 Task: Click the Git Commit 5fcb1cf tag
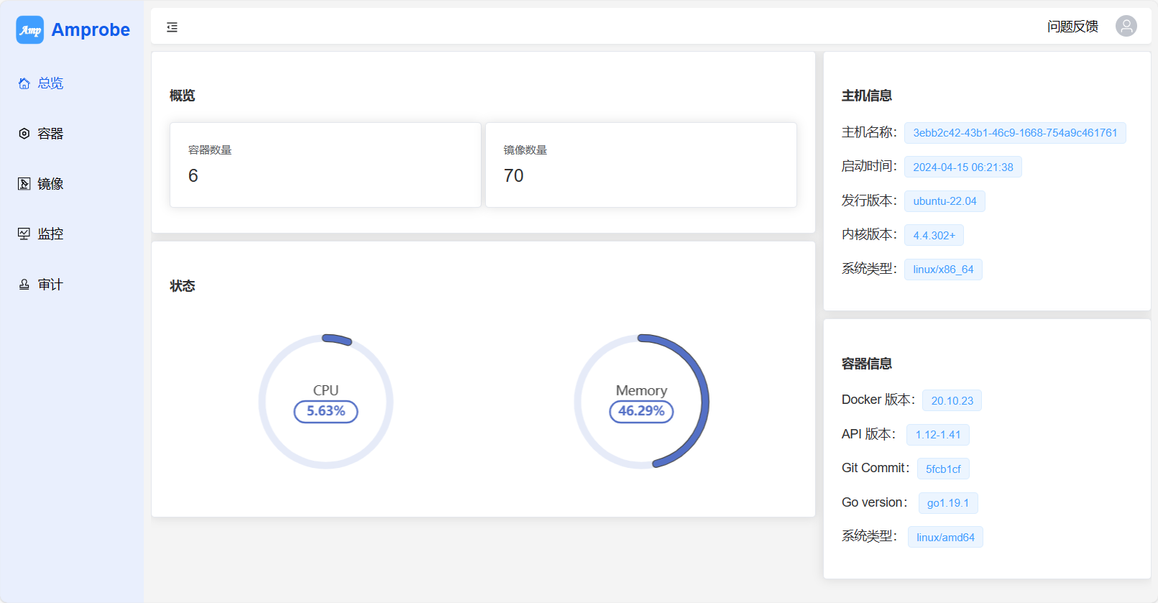(x=943, y=469)
